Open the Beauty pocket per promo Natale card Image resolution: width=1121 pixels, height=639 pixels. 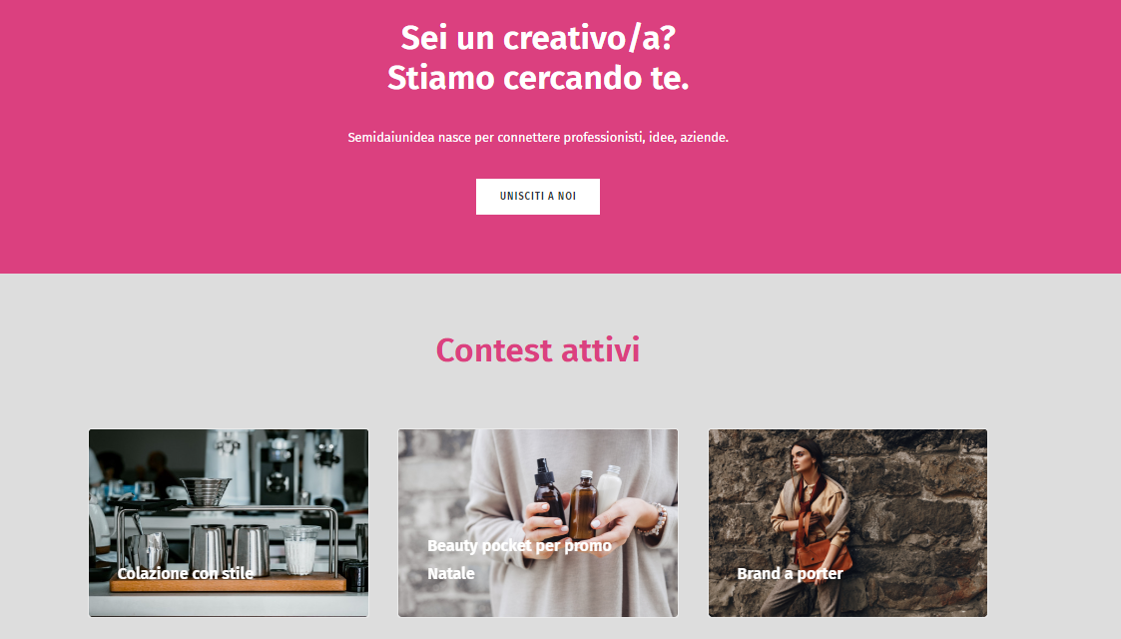point(538,522)
